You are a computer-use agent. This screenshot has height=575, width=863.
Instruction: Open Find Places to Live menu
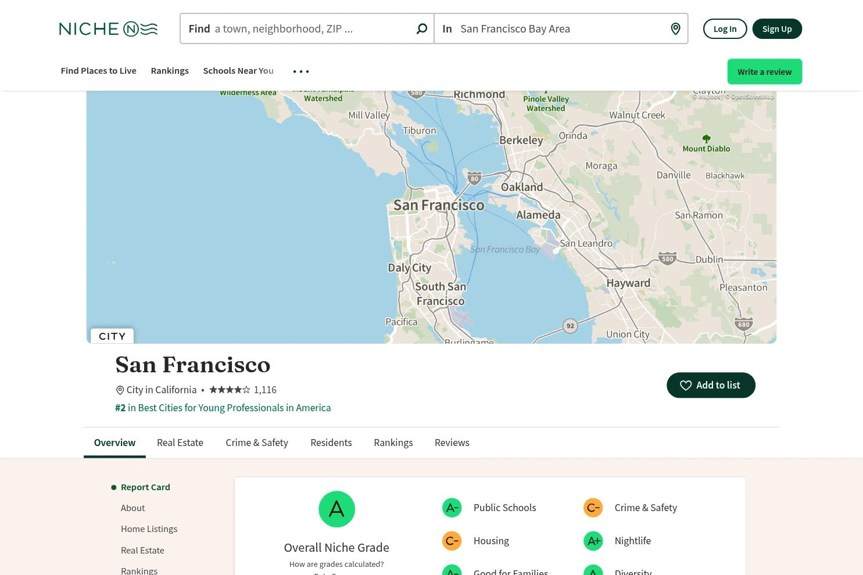click(98, 71)
